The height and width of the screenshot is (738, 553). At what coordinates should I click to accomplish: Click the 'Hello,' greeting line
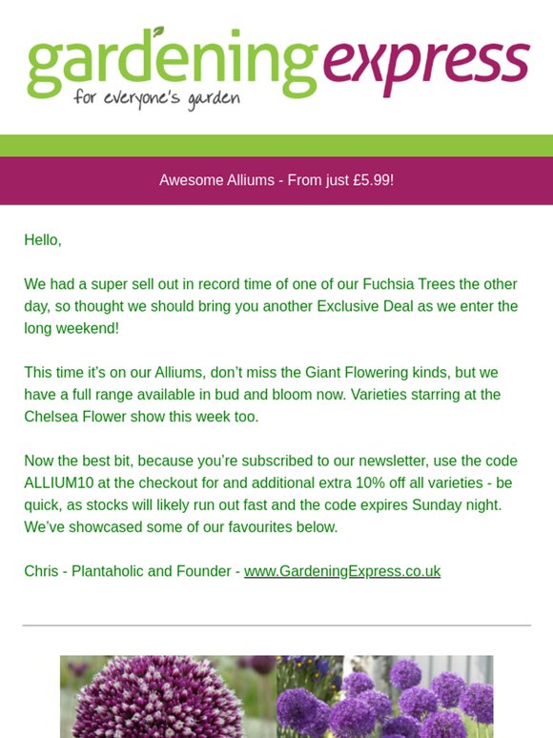click(43, 240)
